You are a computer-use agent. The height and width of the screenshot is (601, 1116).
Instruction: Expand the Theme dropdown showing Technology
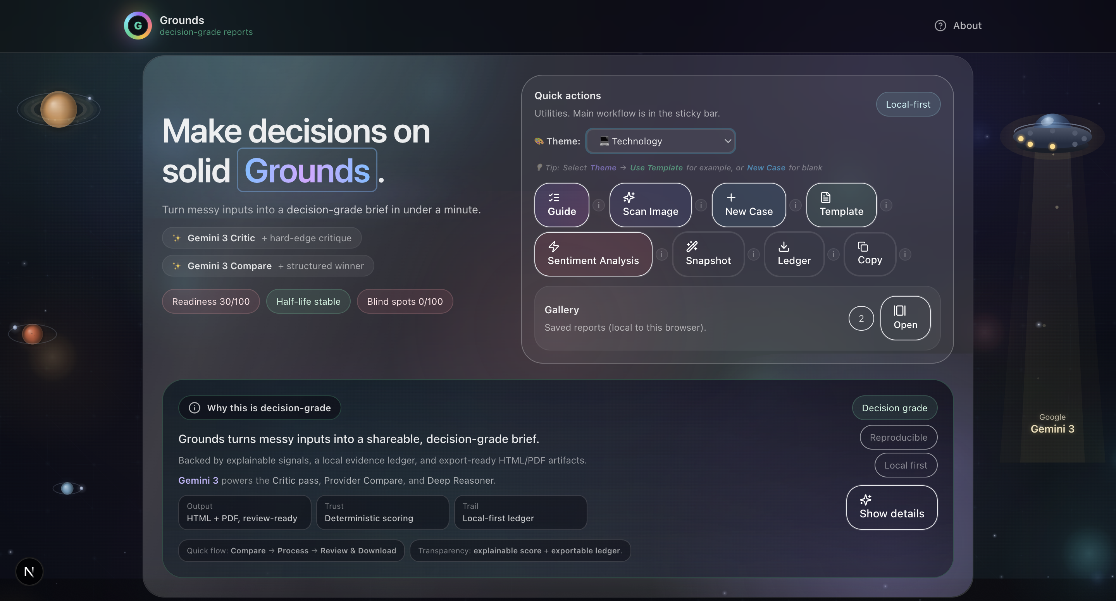click(x=660, y=141)
